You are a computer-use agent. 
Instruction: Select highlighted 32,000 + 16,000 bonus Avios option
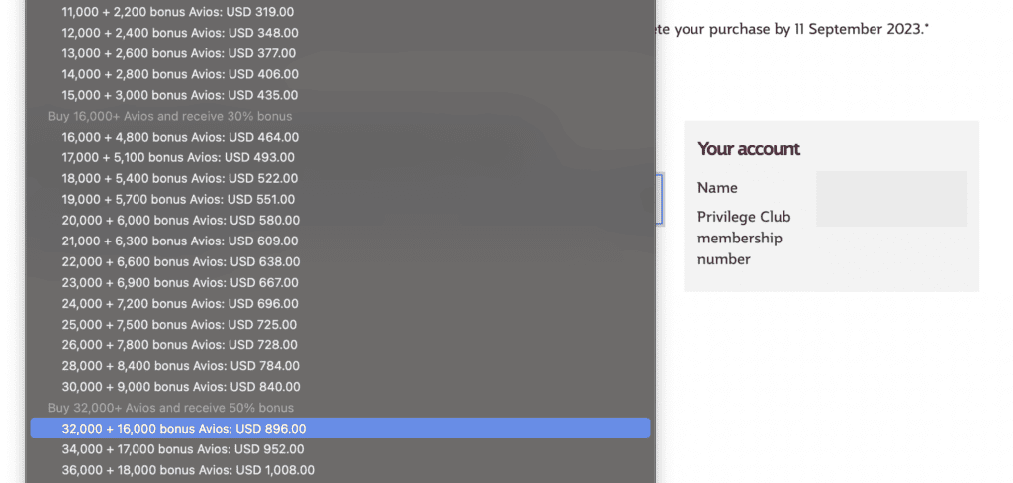184,429
